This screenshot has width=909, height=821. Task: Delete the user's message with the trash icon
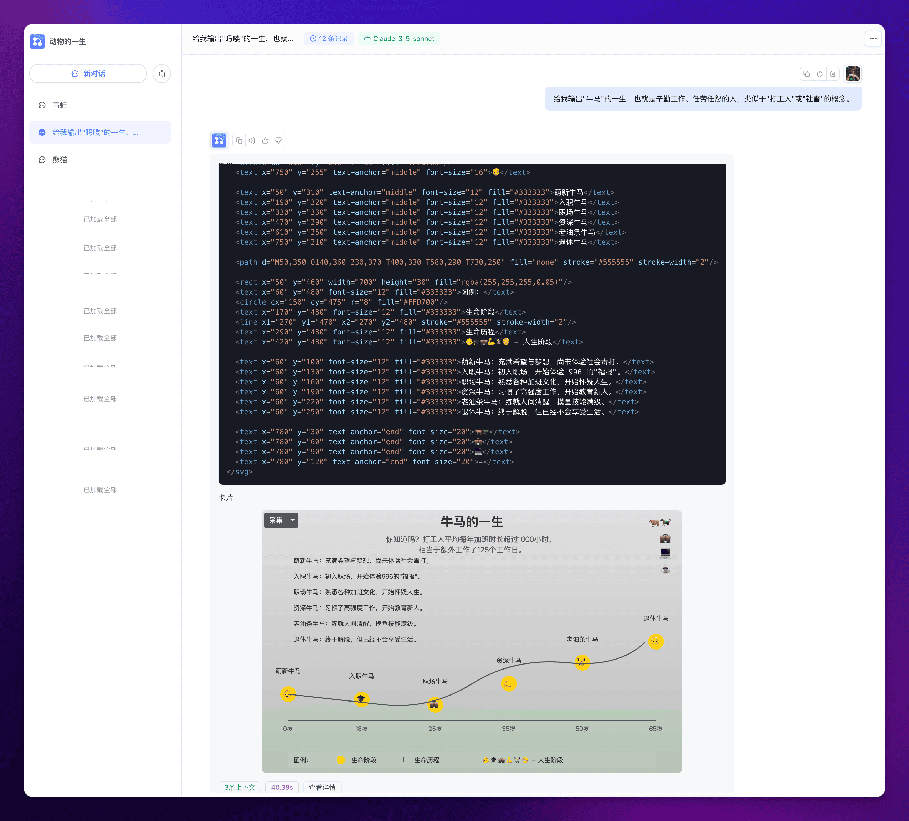pyautogui.click(x=832, y=74)
